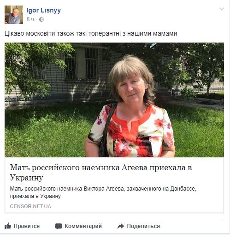
Task: Like the post via 'Нравится'
Action: pos(22,226)
